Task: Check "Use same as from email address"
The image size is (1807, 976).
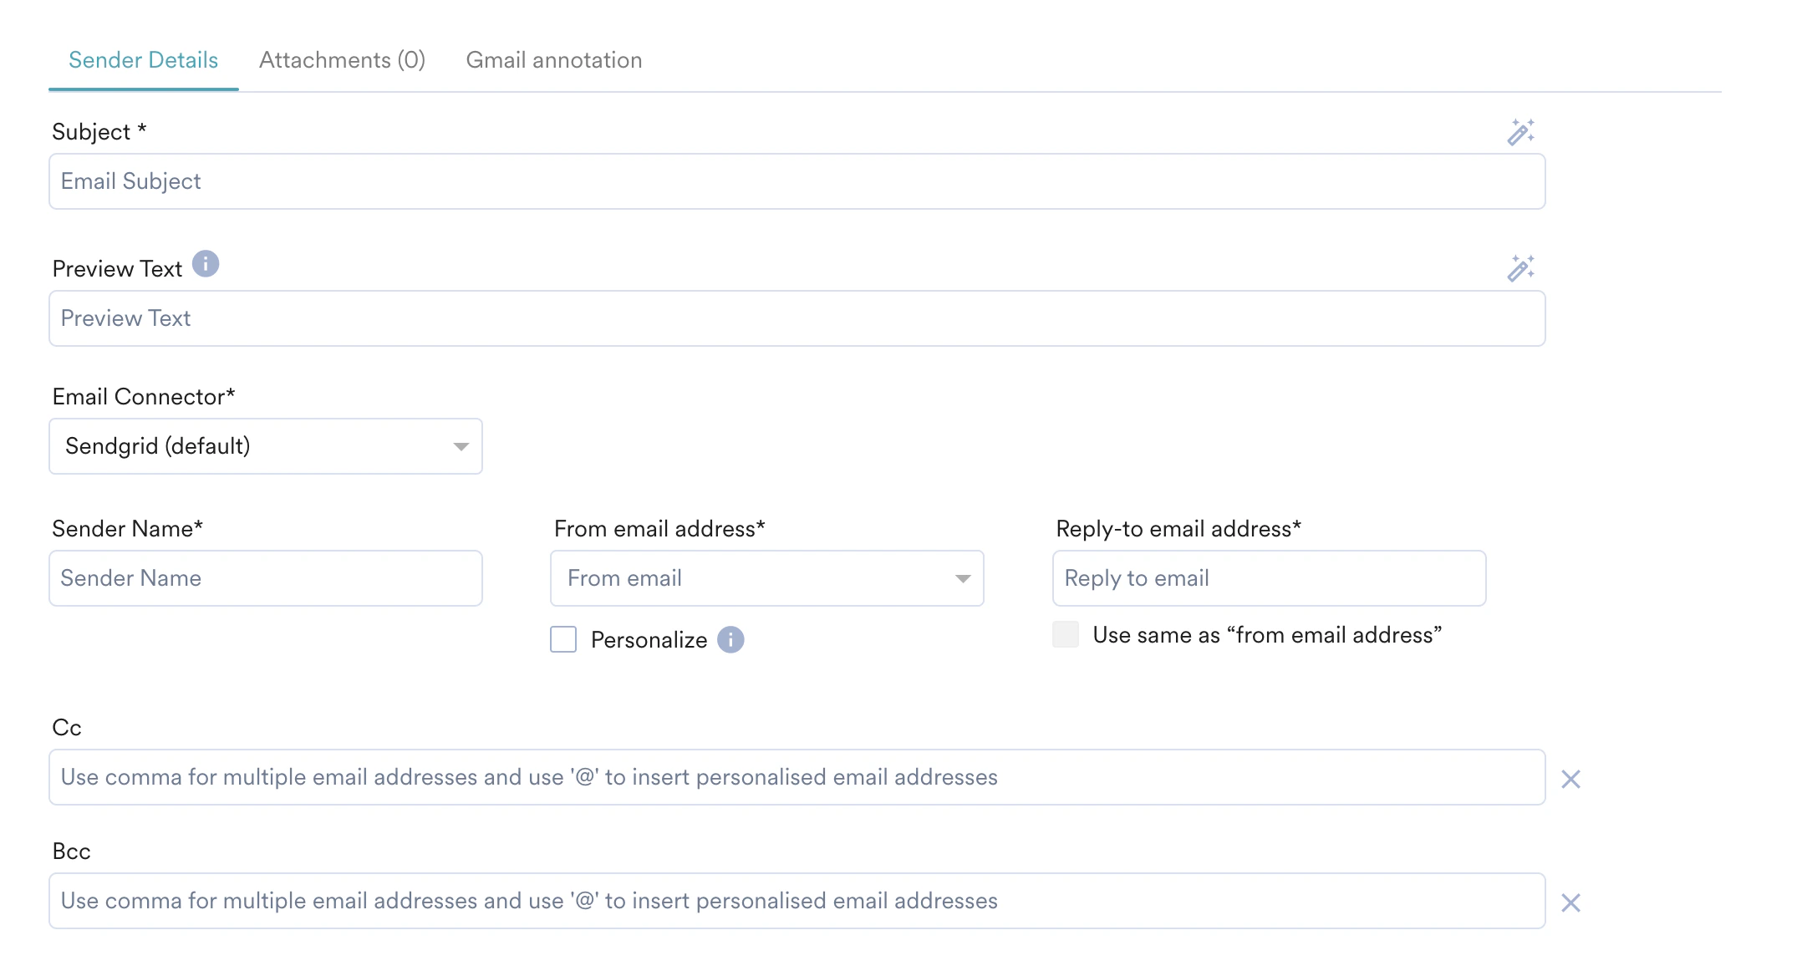Action: [x=1065, y=635]
